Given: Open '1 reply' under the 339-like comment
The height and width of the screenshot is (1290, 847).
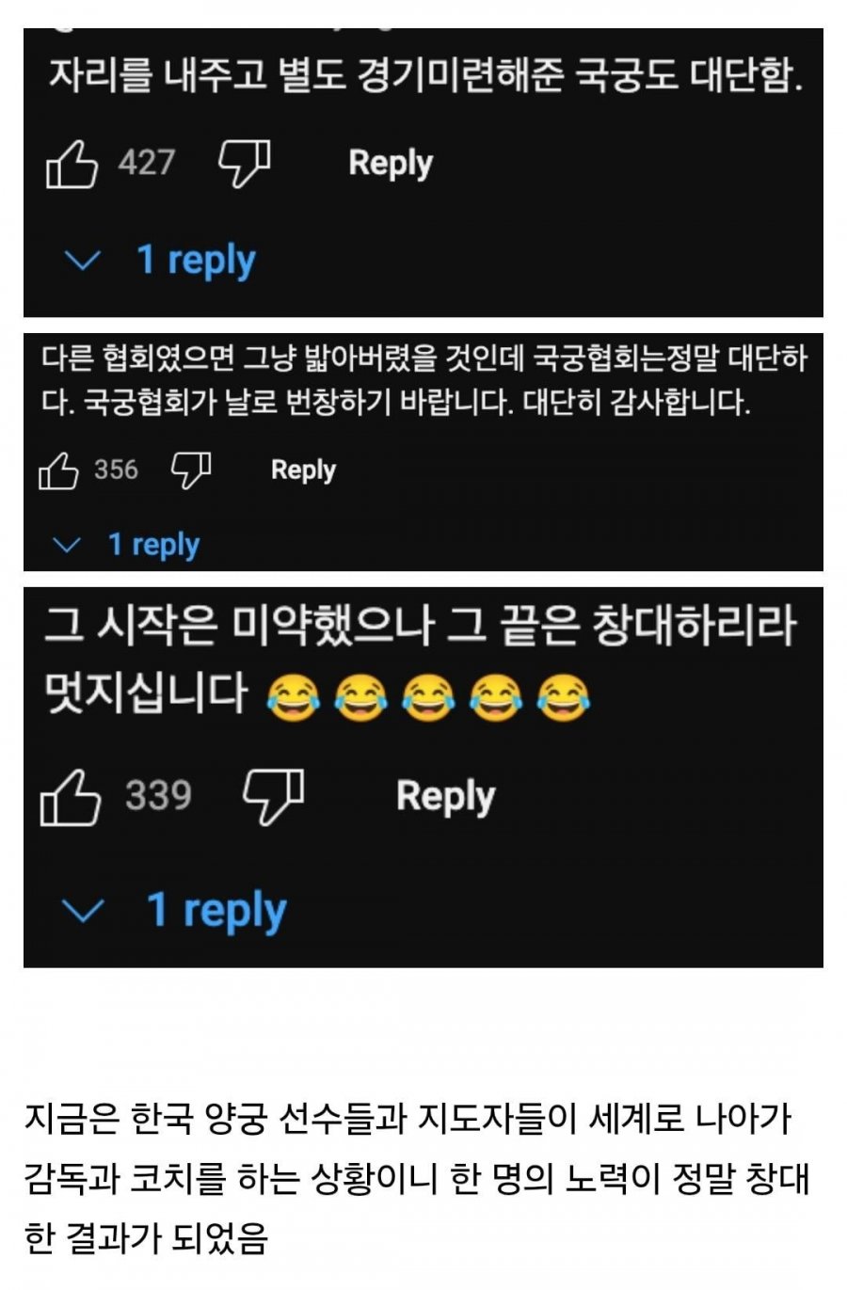Looking at the screenshot, I should tap(216, 911).
